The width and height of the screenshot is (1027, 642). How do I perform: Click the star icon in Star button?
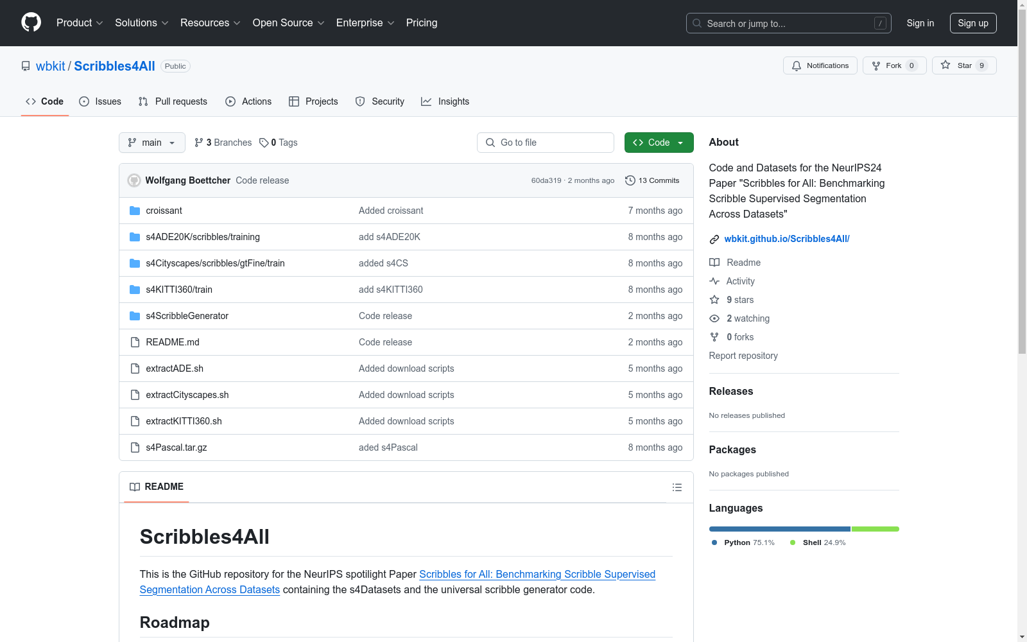[945, 65]
